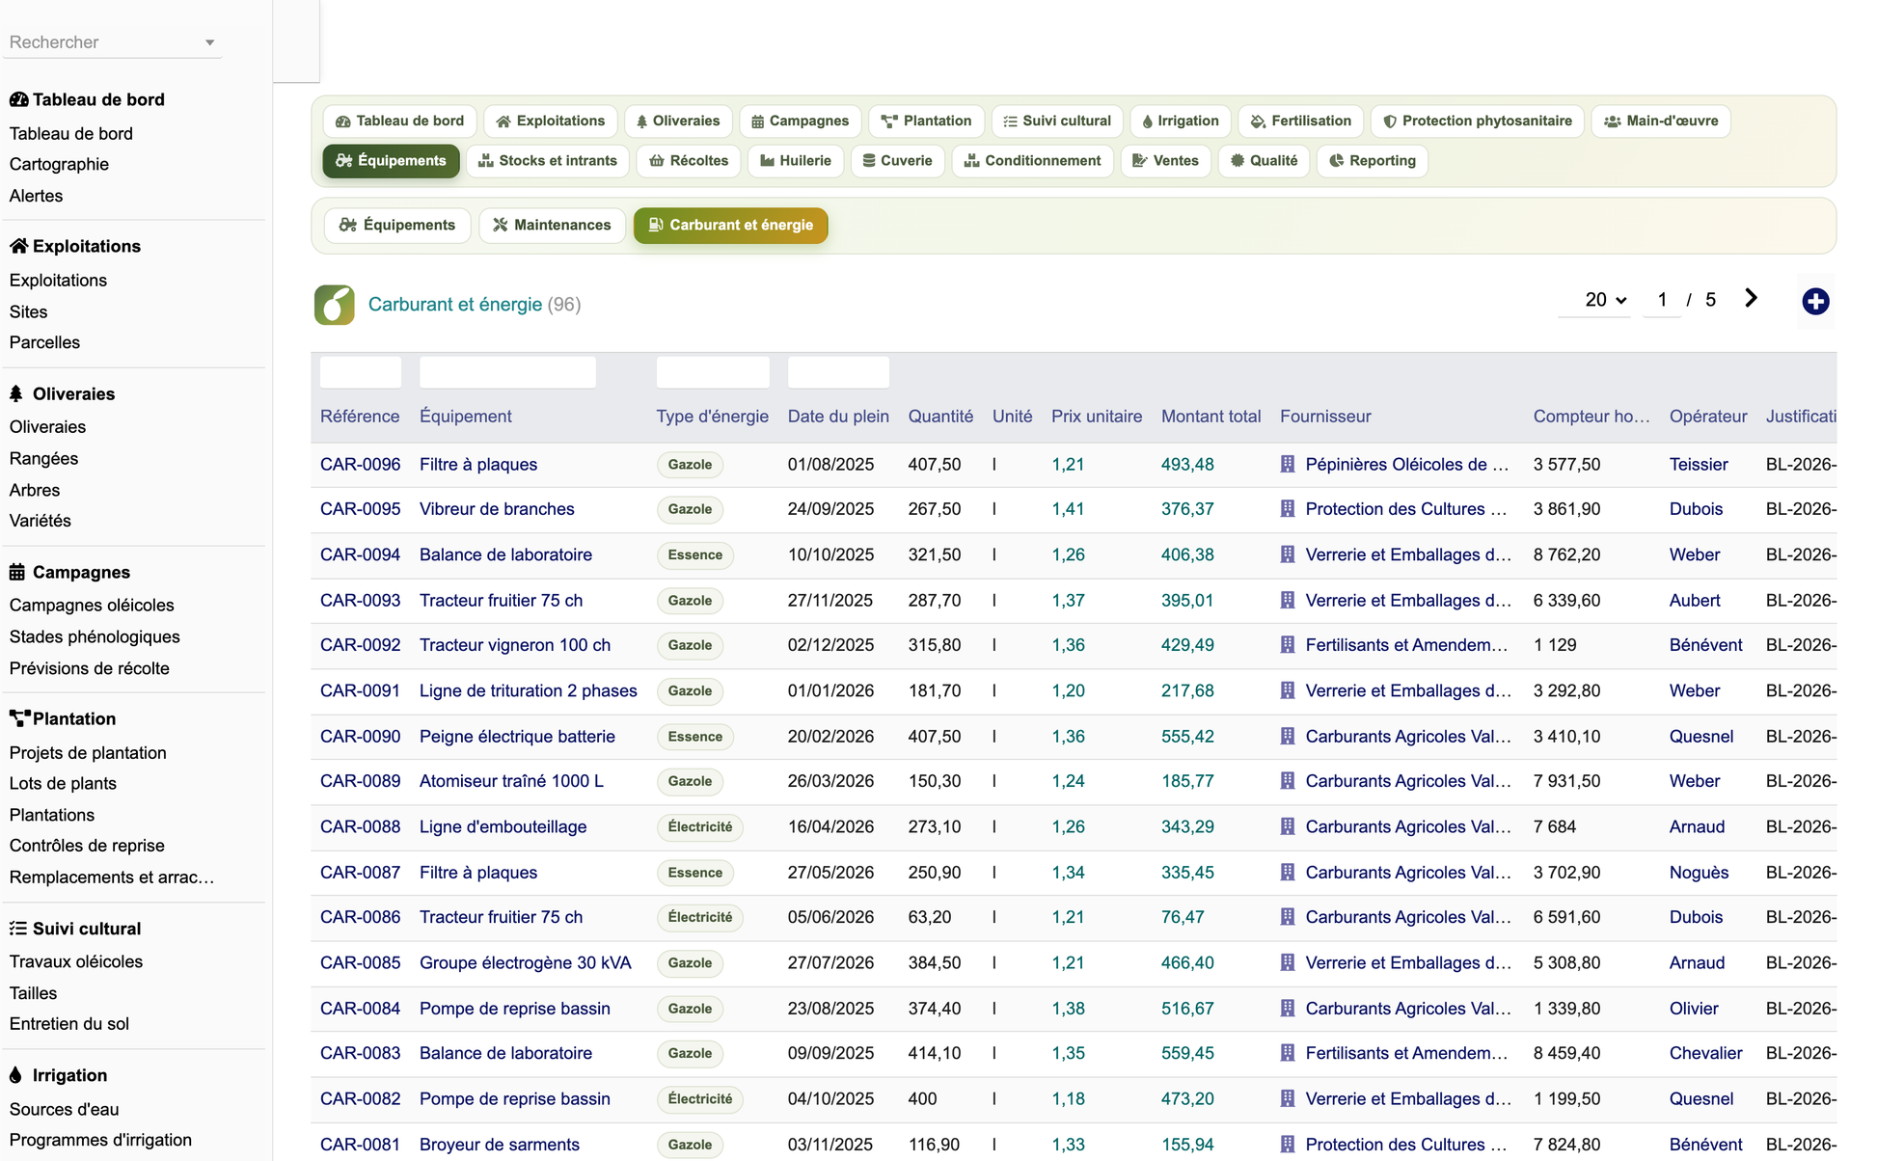Image resolution: width=1877 pixels, height=1161 pixels.
Task: Click the Carburant et énergie (96) heading
Action: [x=475, y=305]
